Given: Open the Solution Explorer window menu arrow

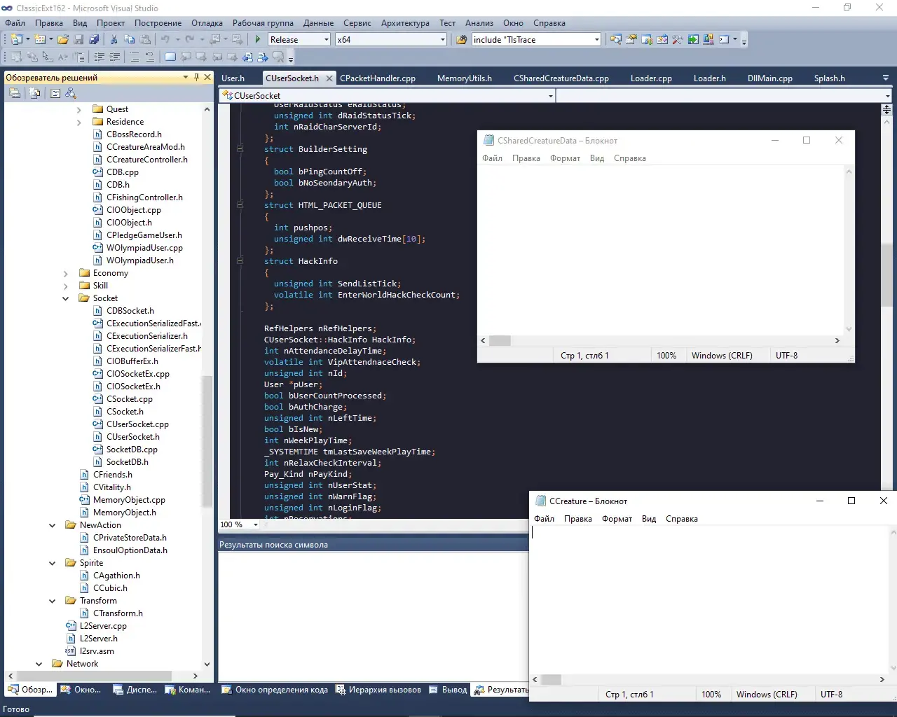Looking at the screenshot, I should click(186, 77).
